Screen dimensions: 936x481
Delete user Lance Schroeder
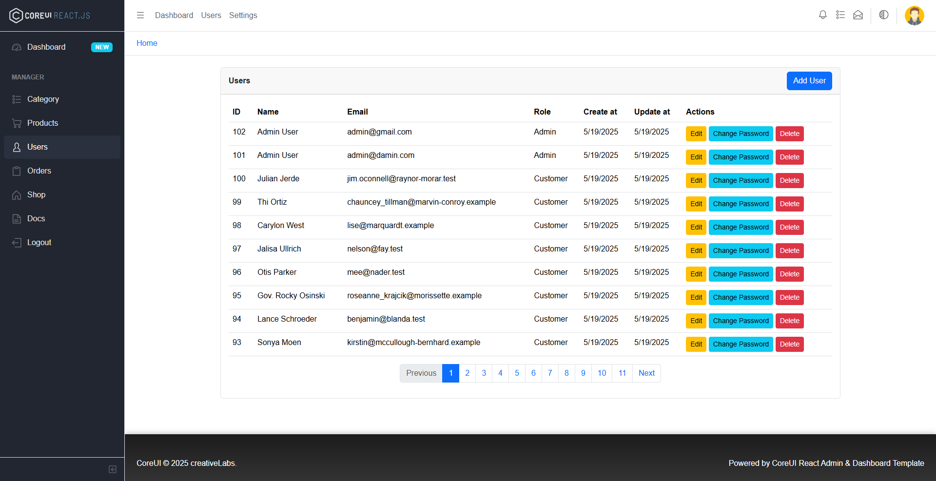coord(789,321)
